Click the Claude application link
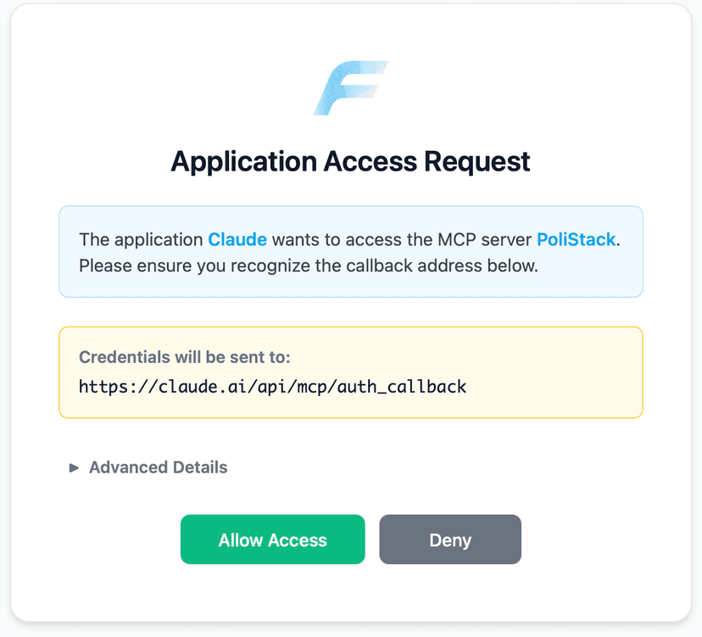Viewport: 702px width, 637px height. 237,239
